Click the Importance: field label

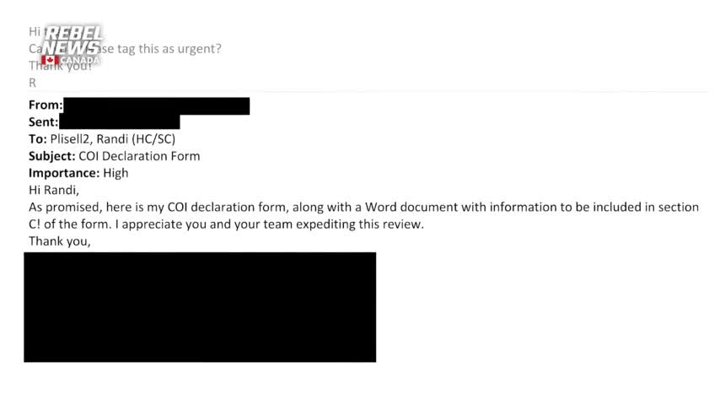coord(64,173)
